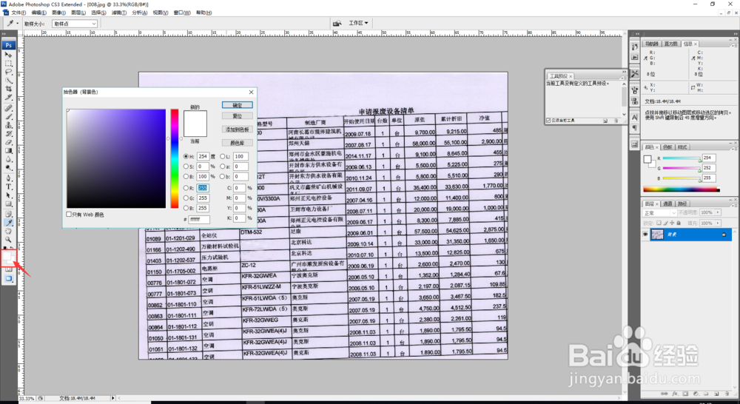Select the Healing Brush tool
The image size is (740, 404).
(8, 108)
